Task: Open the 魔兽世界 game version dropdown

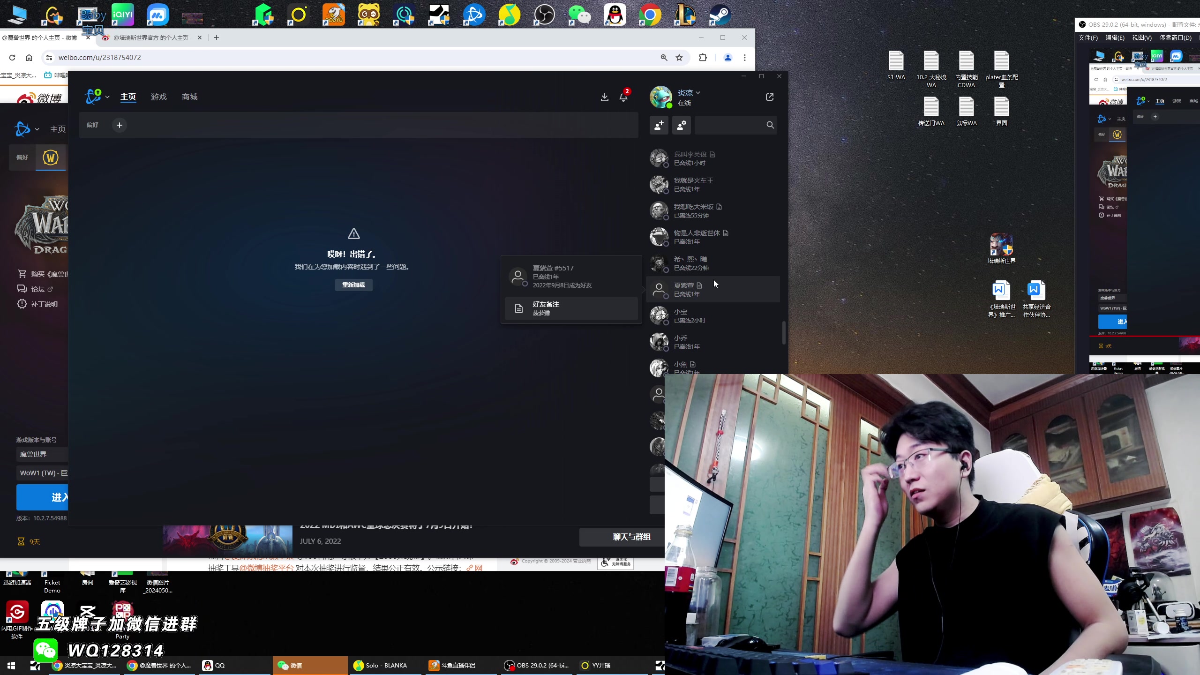Action: pyautogui.click(x=42, y=455)
